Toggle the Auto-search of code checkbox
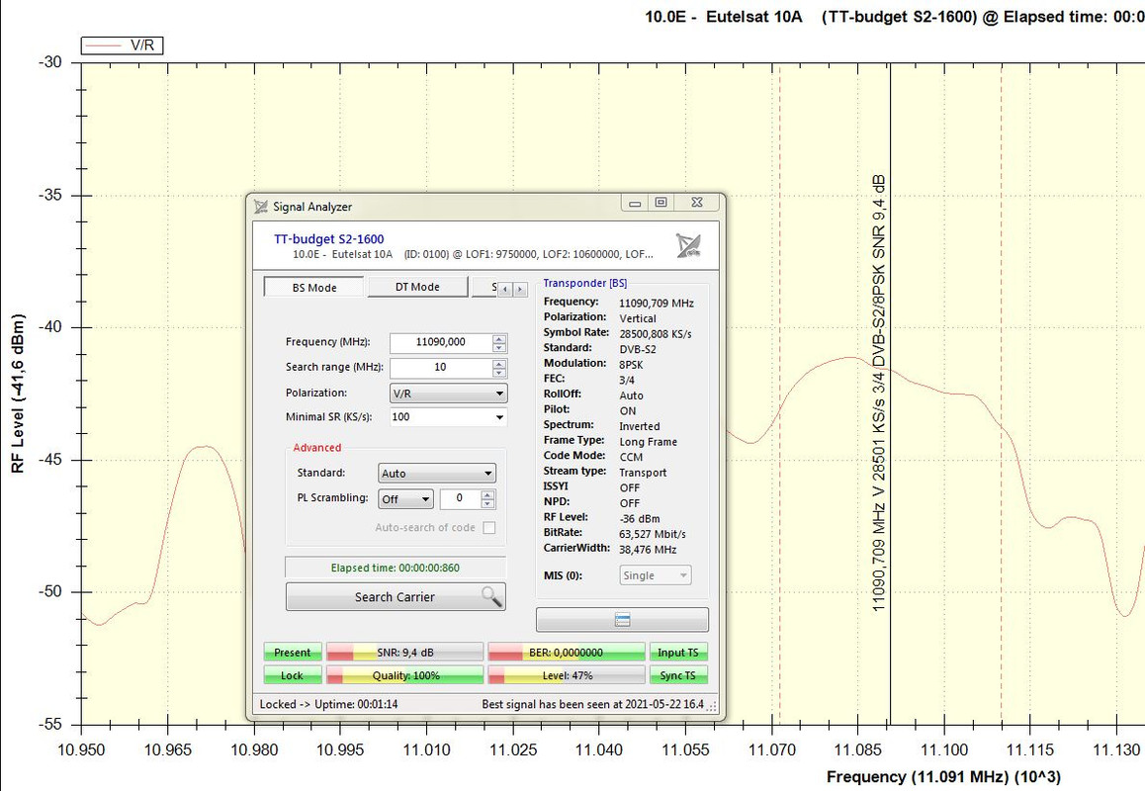The width and height of the screenshot is (1145, 791). click(x=489, y=527)
